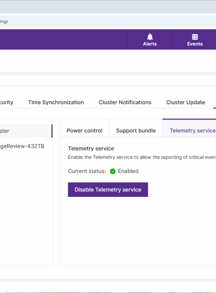Open the Events list icon
This screenshot has width=216, height=293.
(x=195, y=37)
